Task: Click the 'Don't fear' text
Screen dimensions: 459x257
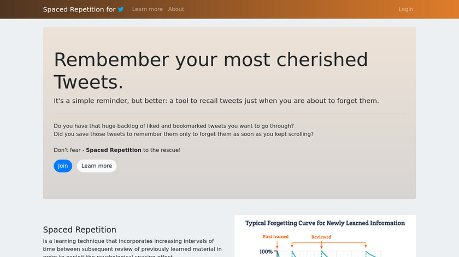Action: coord(68,150)
